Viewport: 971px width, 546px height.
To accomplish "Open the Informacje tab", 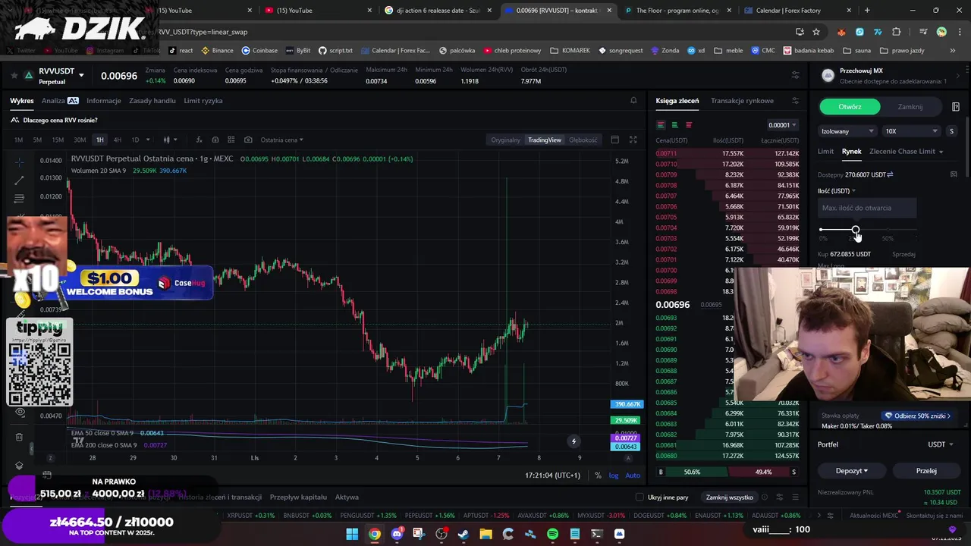I will (104, 100).
